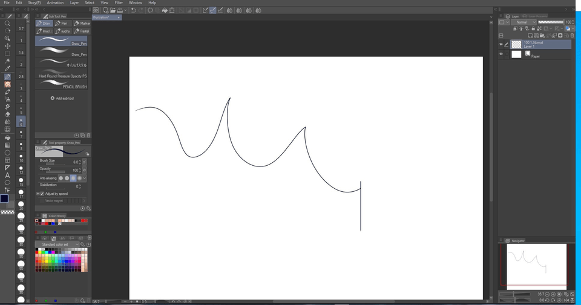Image resolution: width=581 pixels, height=305 pixels.
Task: Select the Move layer tool
Action: click(x=7, y=45)
